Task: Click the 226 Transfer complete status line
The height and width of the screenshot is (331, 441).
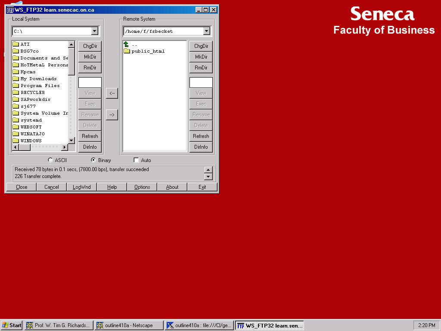Action: (x=38, y=176)
